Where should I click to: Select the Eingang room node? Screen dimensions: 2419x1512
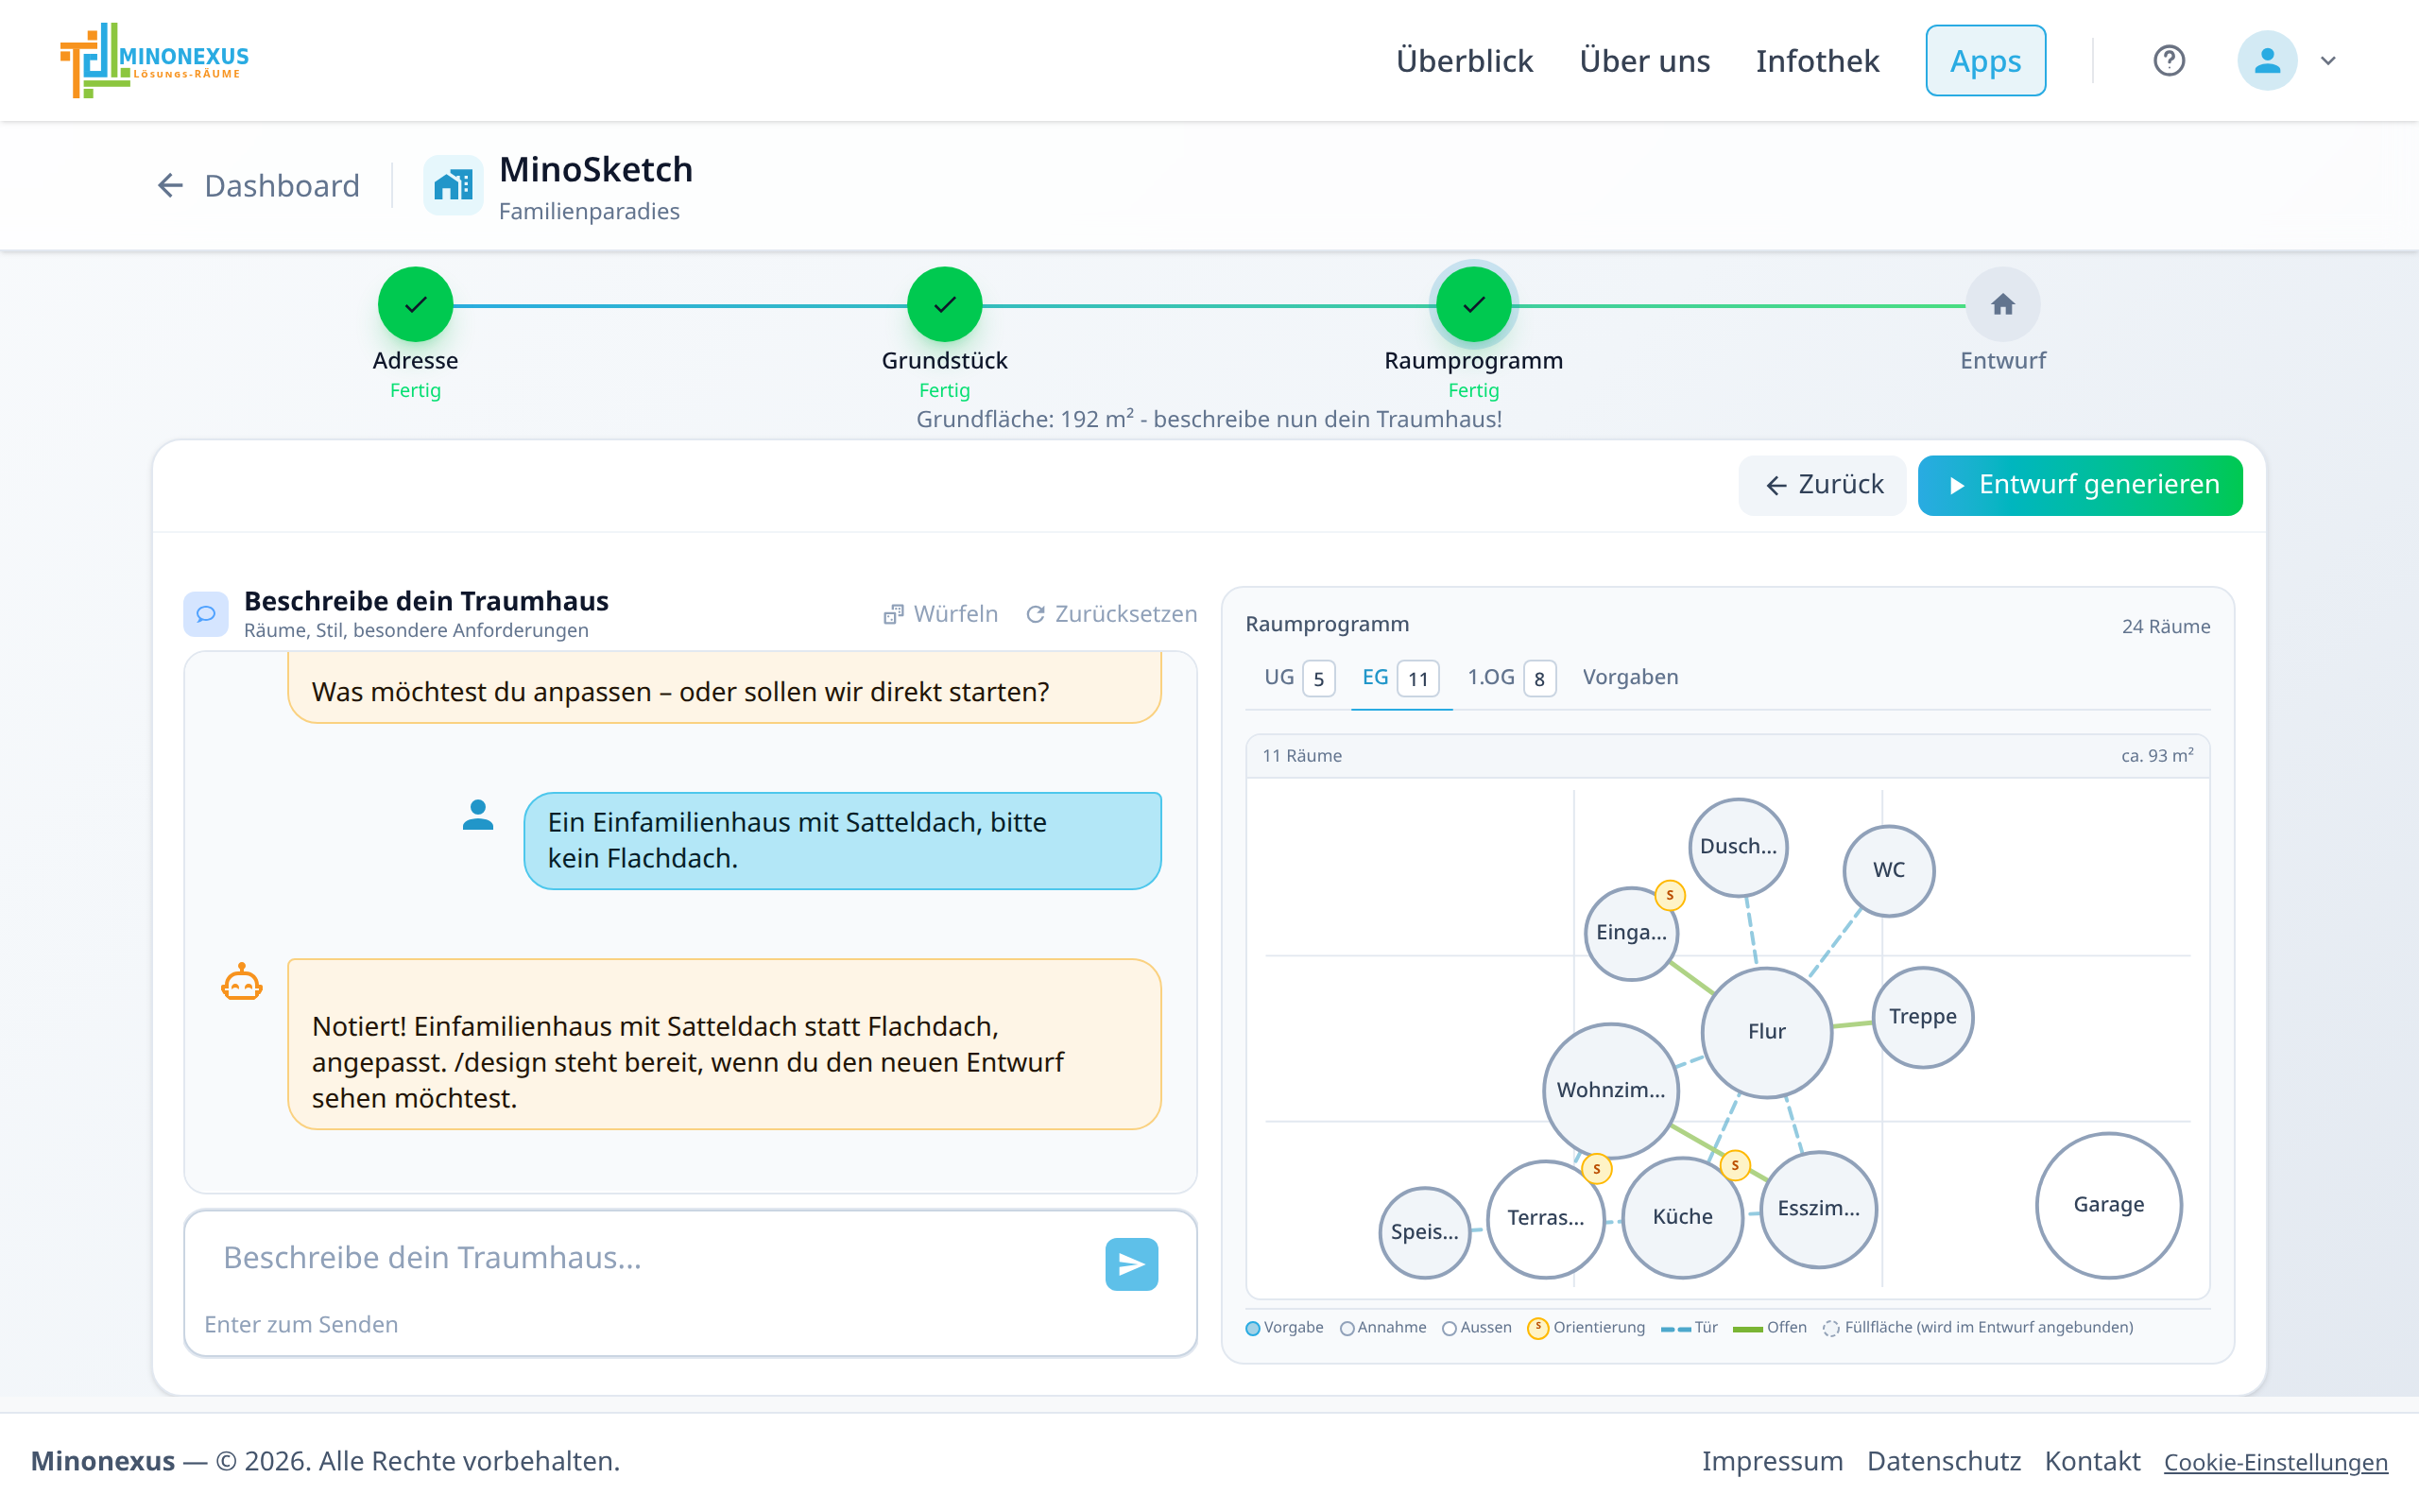coord(1631,933)
